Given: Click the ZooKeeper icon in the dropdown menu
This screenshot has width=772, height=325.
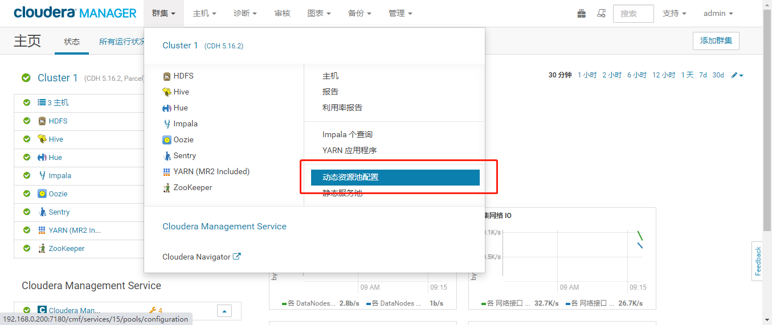Looking at the screenshot, I should 167,188.
